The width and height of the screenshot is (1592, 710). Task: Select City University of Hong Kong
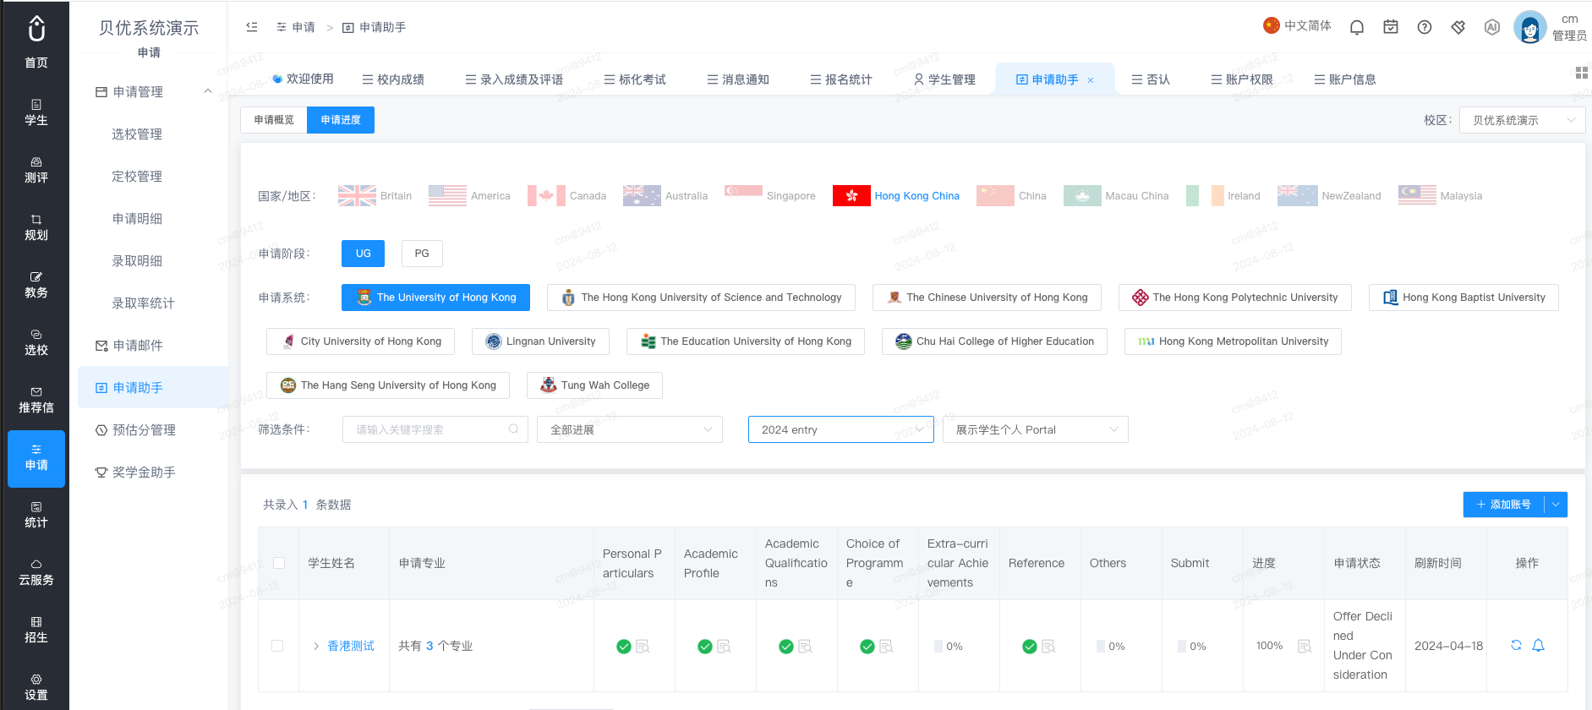pyautogui.click(x=361, y=341)
